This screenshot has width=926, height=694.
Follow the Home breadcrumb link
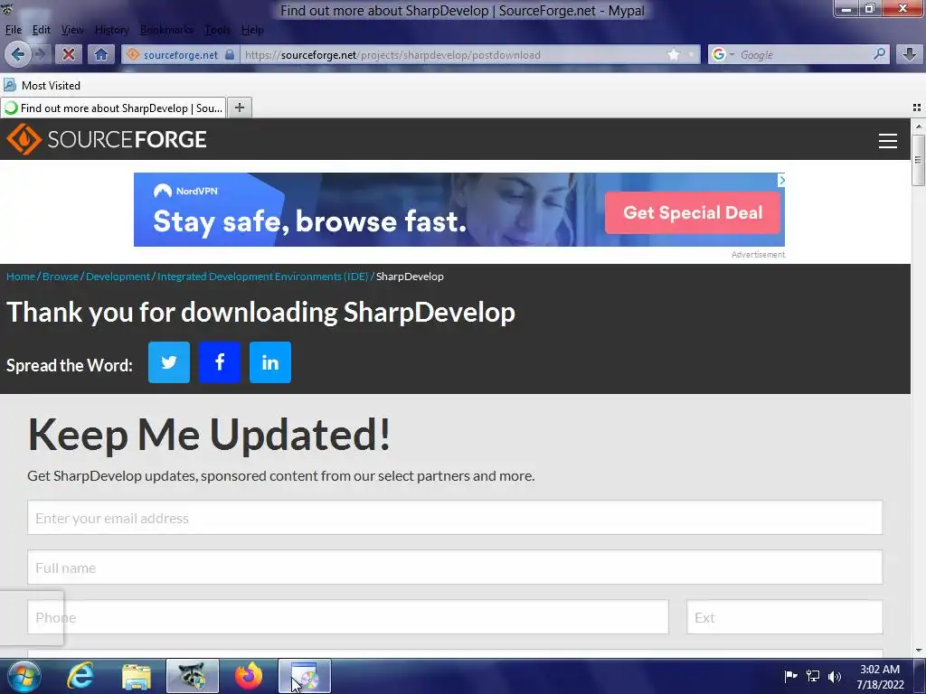[x=21, y=277]
